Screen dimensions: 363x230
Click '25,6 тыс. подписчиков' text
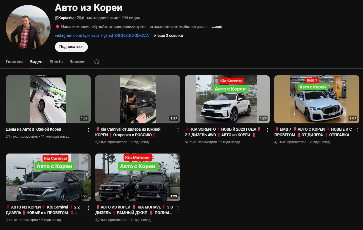click(97, 18)
